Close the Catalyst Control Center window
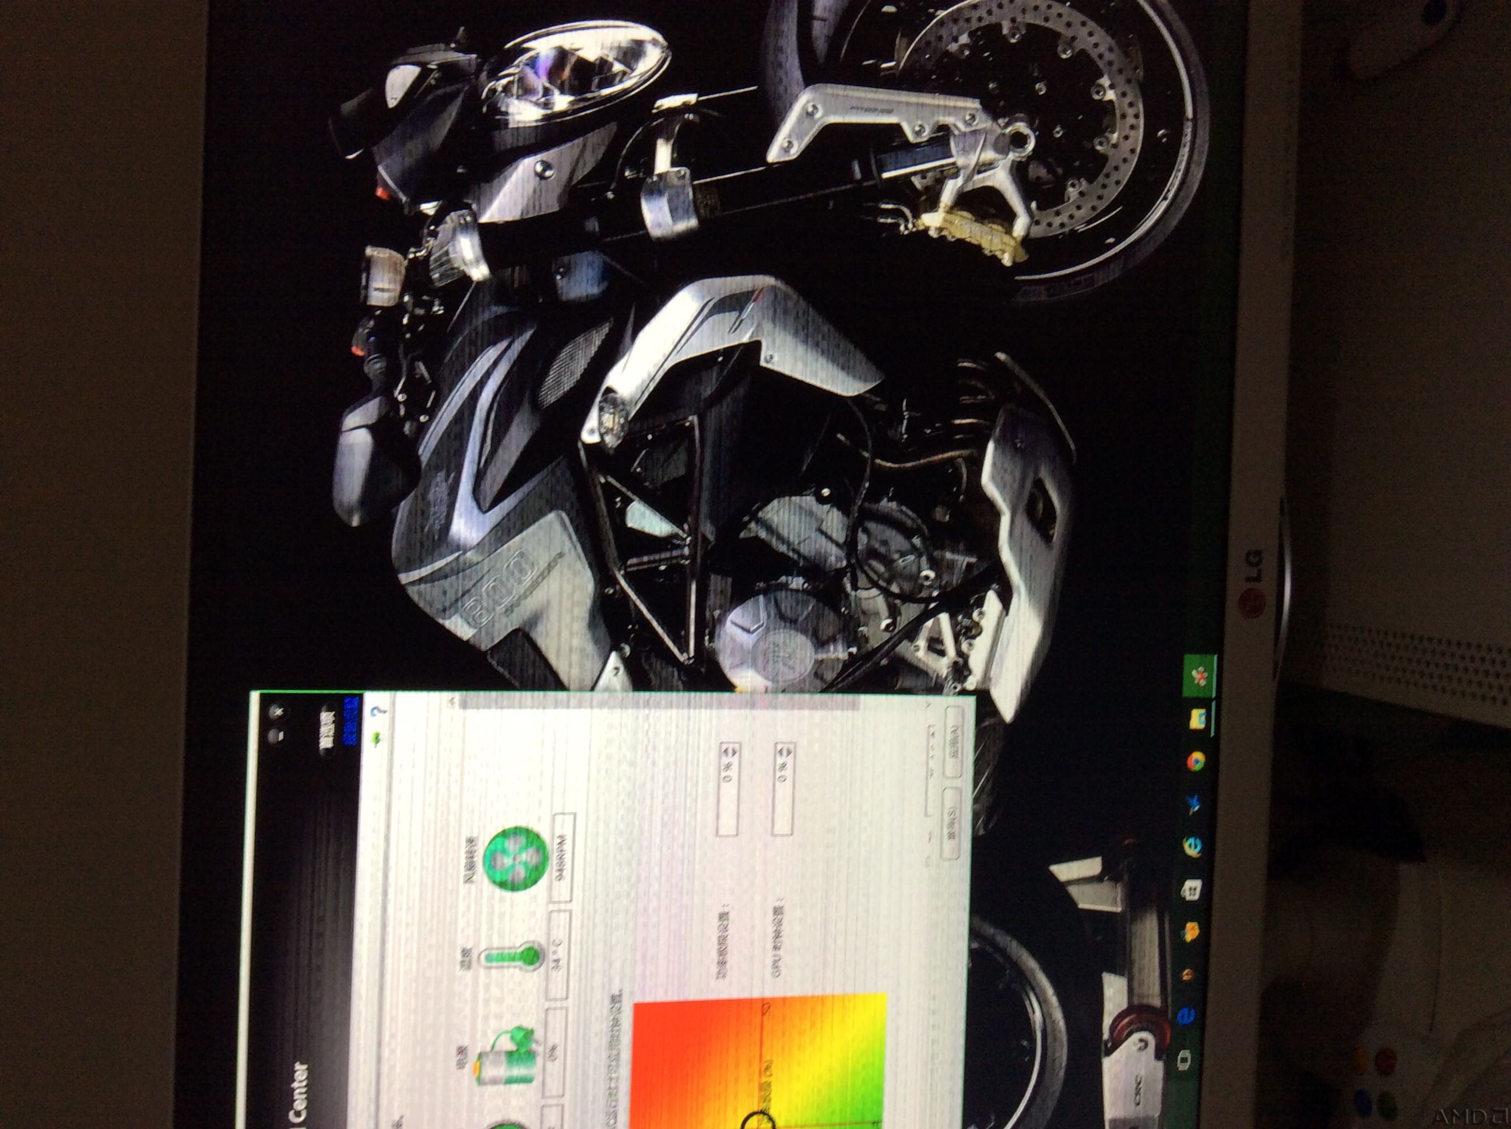The height and width of the screenshot is (1129, 1511). coord(278,712)
